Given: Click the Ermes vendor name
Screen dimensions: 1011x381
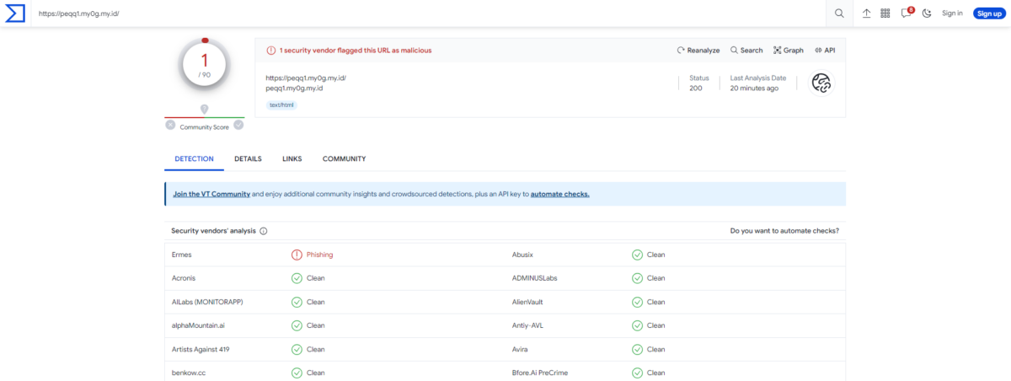Looking at the screenshot, I should pos(181,255).
